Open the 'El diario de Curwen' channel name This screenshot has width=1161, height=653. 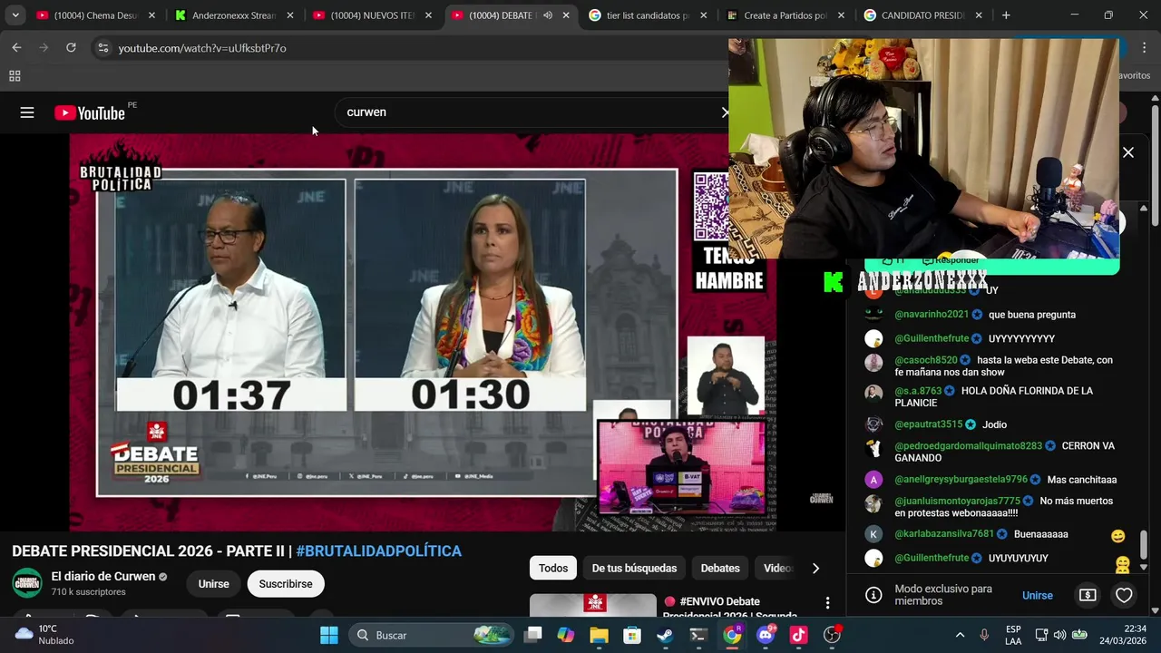pyautogui.click(x=103, y=576)
